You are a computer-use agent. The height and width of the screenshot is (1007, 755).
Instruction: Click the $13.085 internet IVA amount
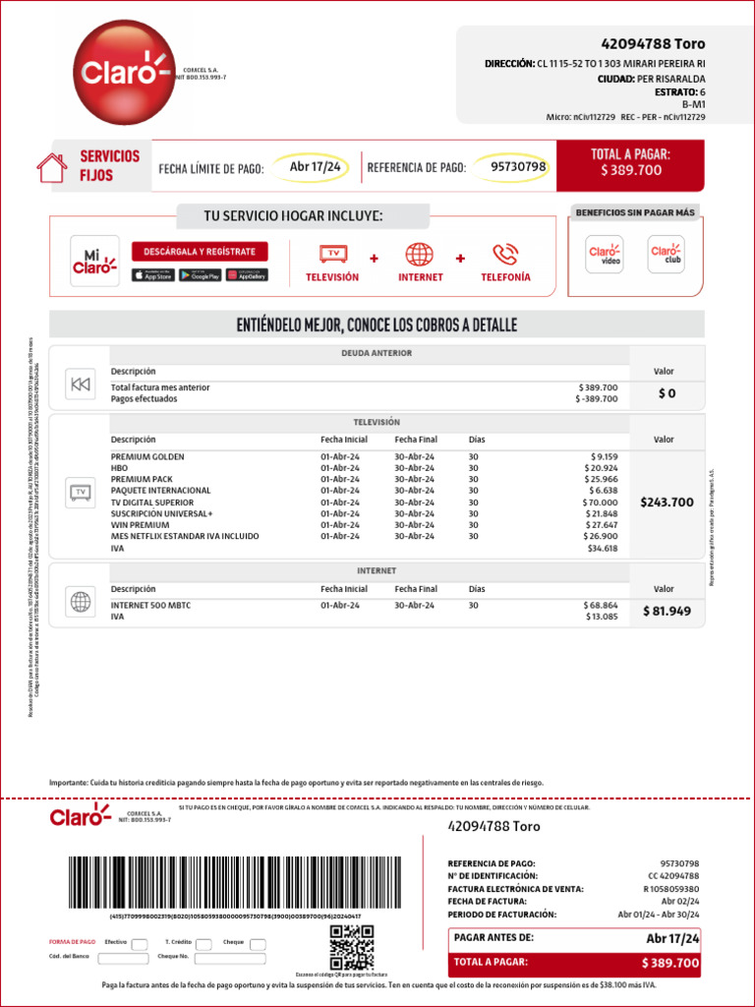point(603,617)
